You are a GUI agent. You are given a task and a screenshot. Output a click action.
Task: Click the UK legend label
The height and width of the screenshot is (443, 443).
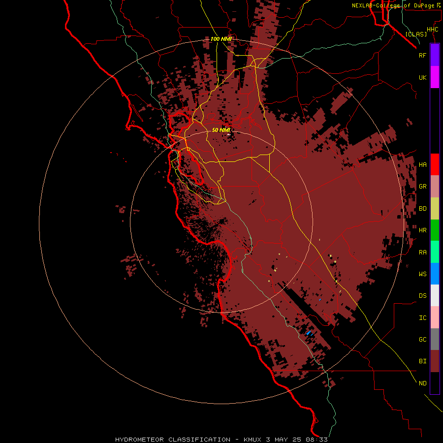(422, 77)
